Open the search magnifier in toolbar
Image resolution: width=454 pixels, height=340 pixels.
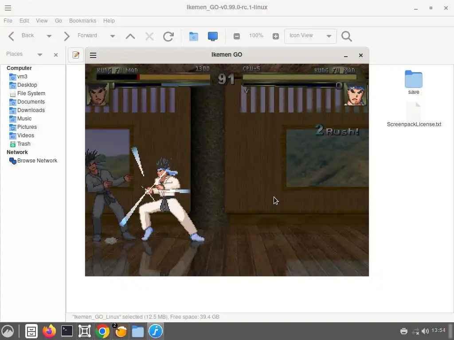(x=347, y=36)
